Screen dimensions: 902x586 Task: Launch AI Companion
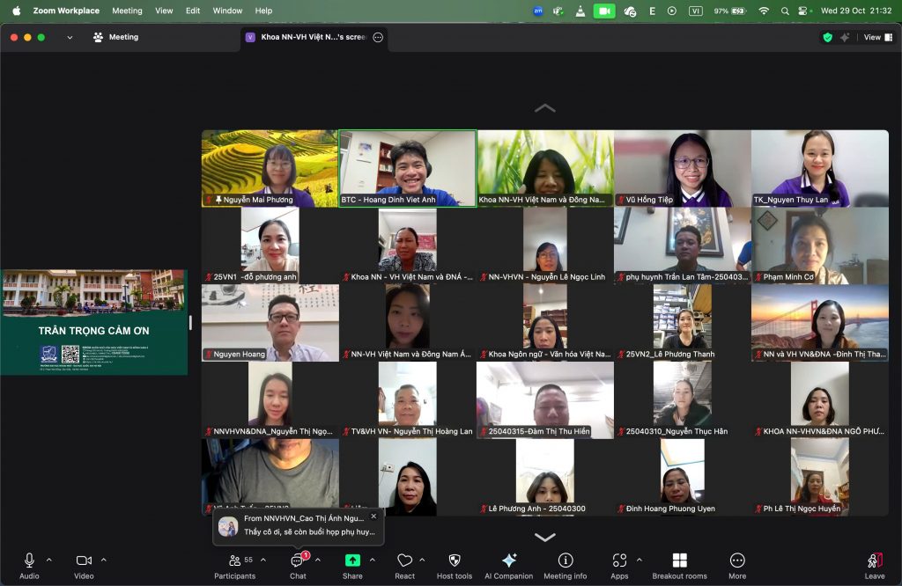click(508, 561)
